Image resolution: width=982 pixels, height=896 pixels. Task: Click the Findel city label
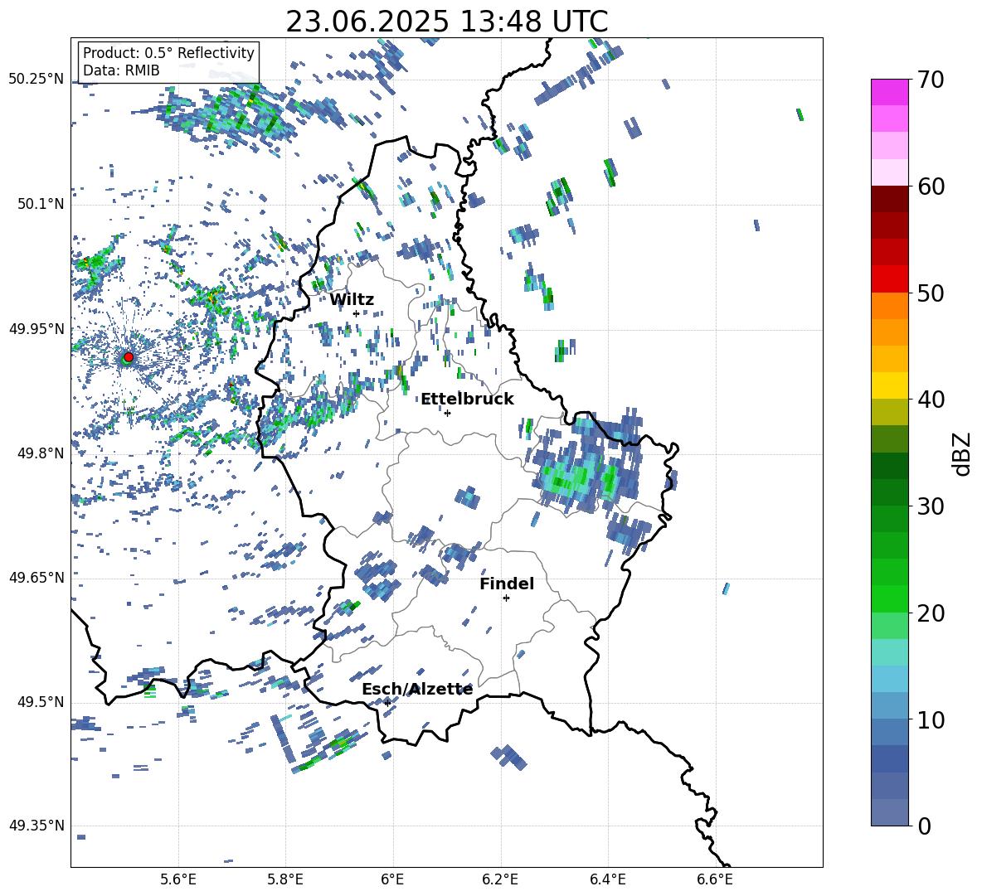(507, 584)
